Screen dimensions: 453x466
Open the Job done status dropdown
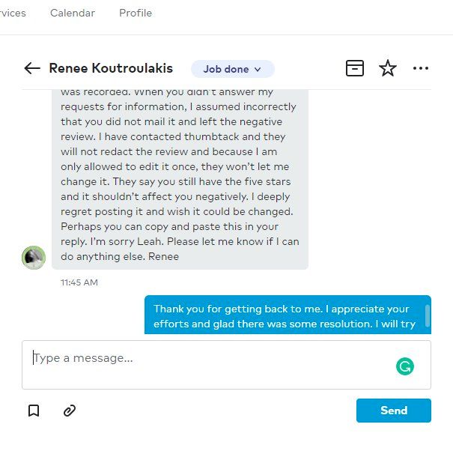point(233,69)
